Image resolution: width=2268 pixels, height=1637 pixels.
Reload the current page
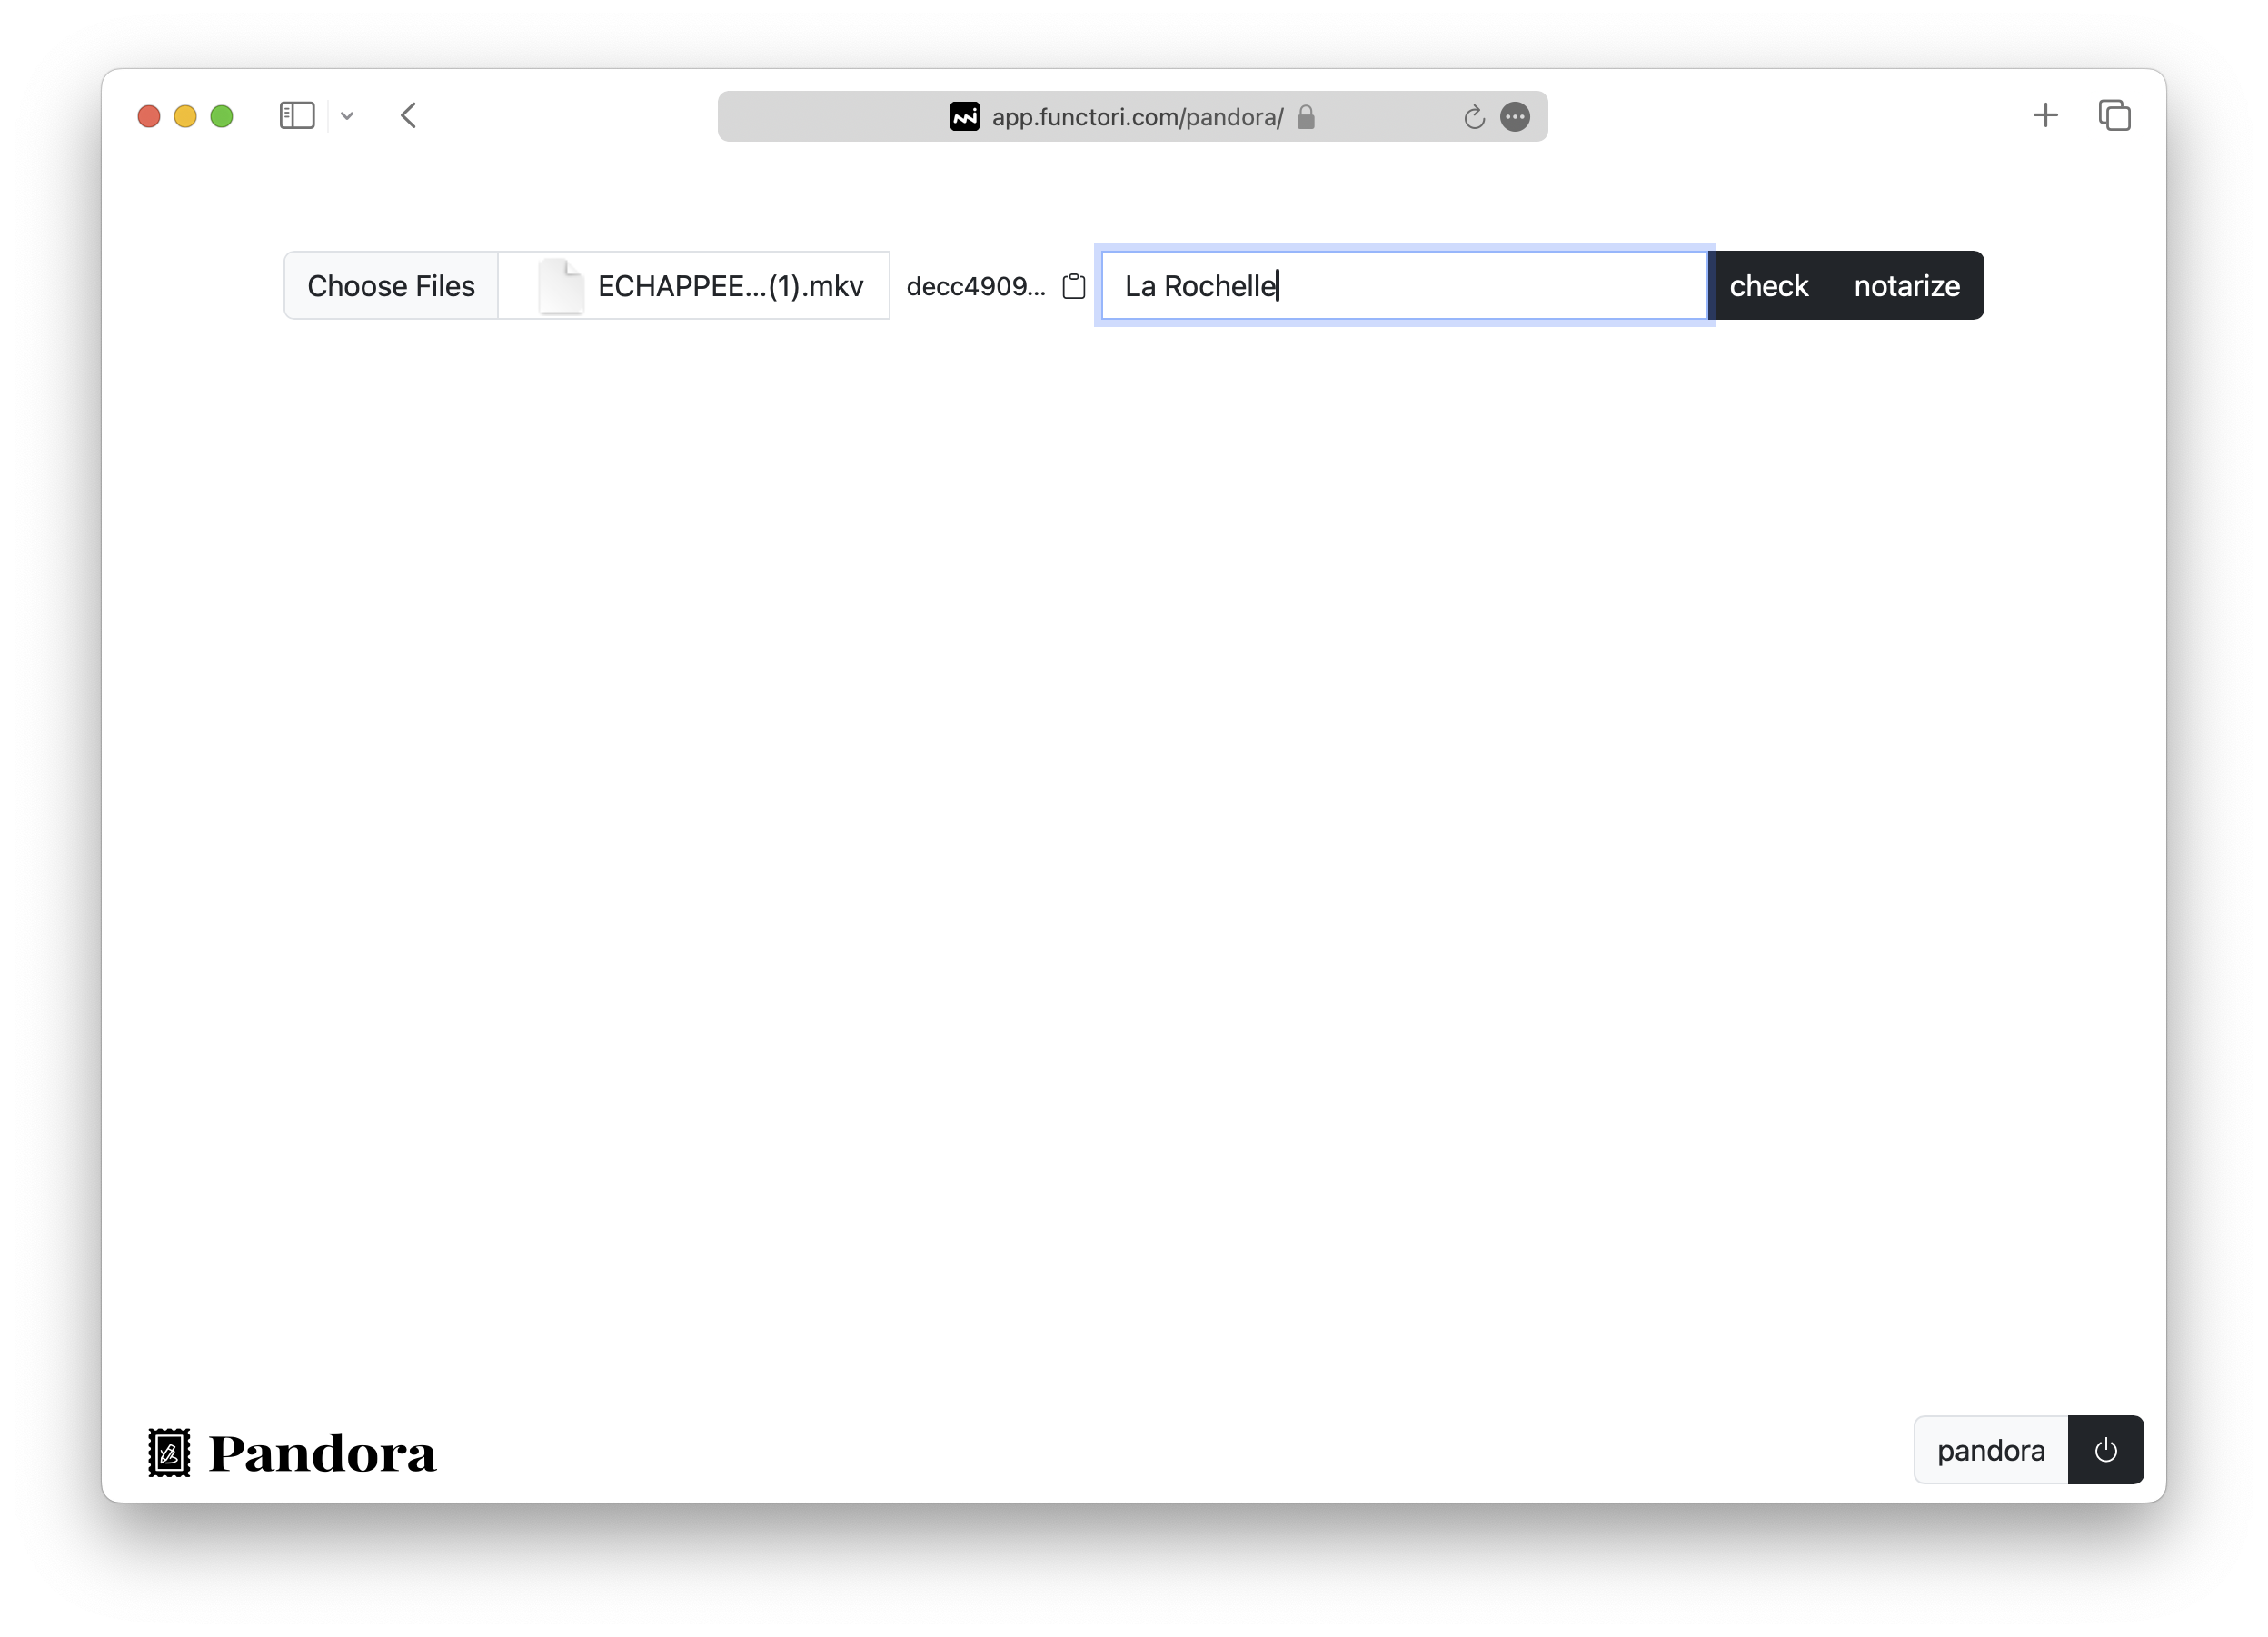pyautogui.click(x=1474, y=117)
